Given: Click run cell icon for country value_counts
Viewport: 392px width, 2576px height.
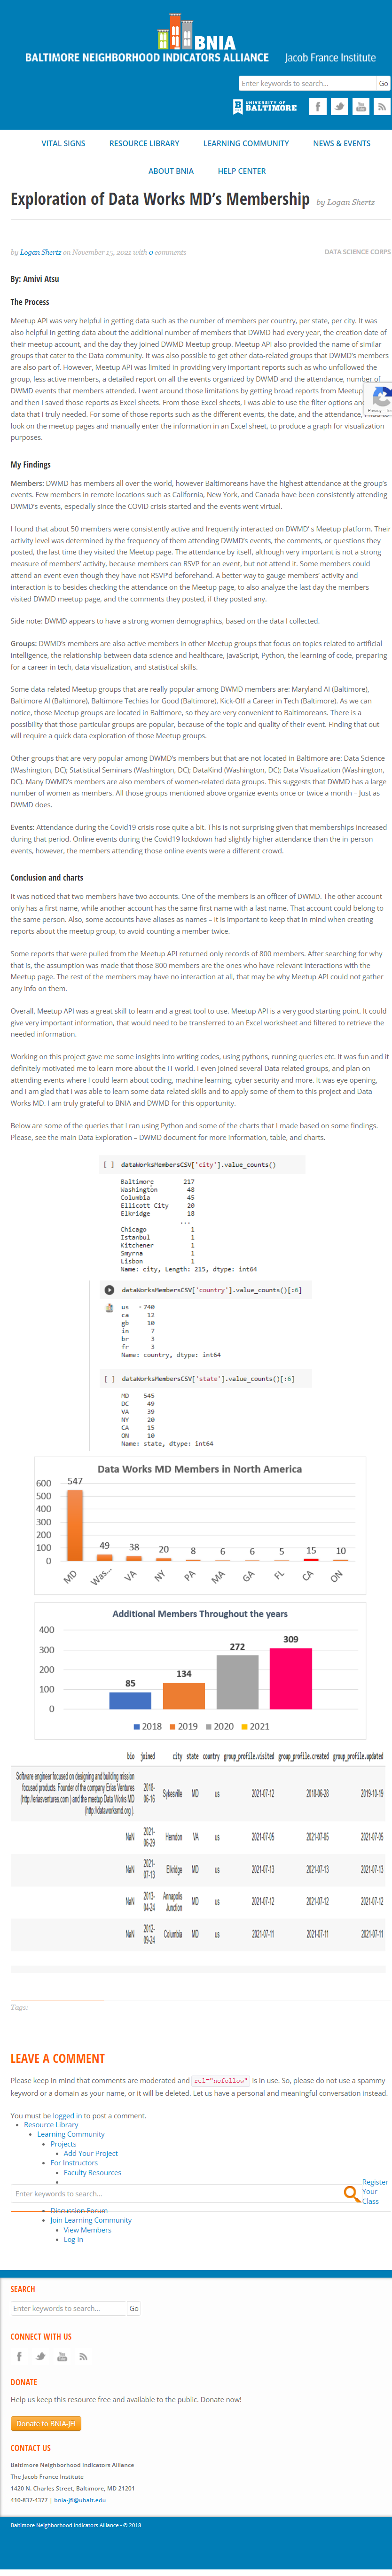Looking at the screenshot, I should point(110,1290).
